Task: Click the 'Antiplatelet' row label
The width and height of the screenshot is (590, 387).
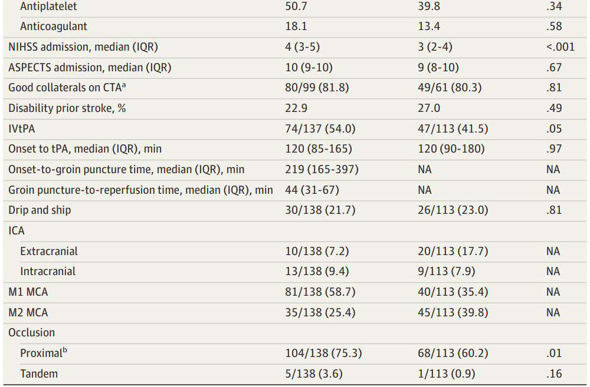Action: coord(48,6)
